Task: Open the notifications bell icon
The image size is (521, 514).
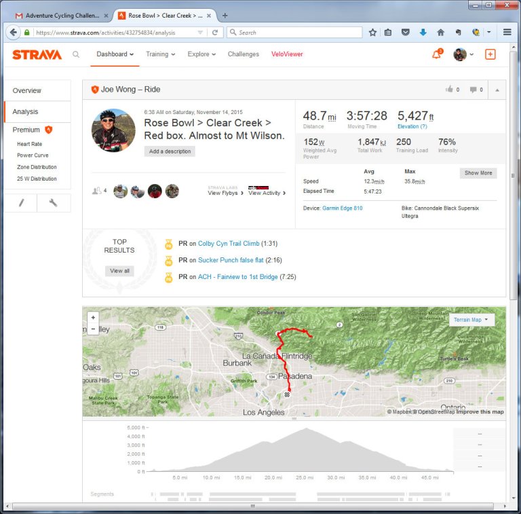Action: 437,54
